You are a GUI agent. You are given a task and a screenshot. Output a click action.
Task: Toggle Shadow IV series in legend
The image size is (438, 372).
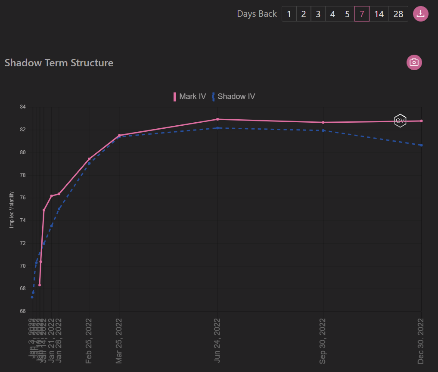point(233,96)
